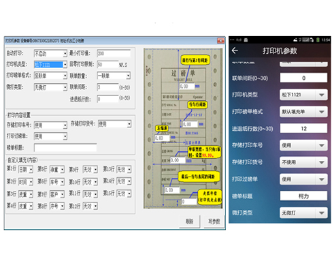
Task: Expand mobile 存储打印货号 dropdown showing 不使用
Action: [303, 162]
